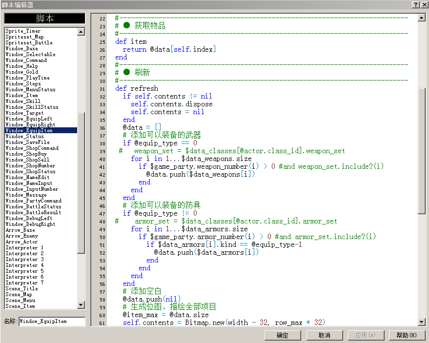Select Window_Message script
The height and width of the screenshot is (343, 429).
[26, 195]
